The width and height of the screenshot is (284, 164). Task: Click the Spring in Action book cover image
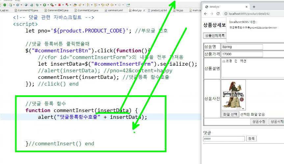click(x=233, y=95)
